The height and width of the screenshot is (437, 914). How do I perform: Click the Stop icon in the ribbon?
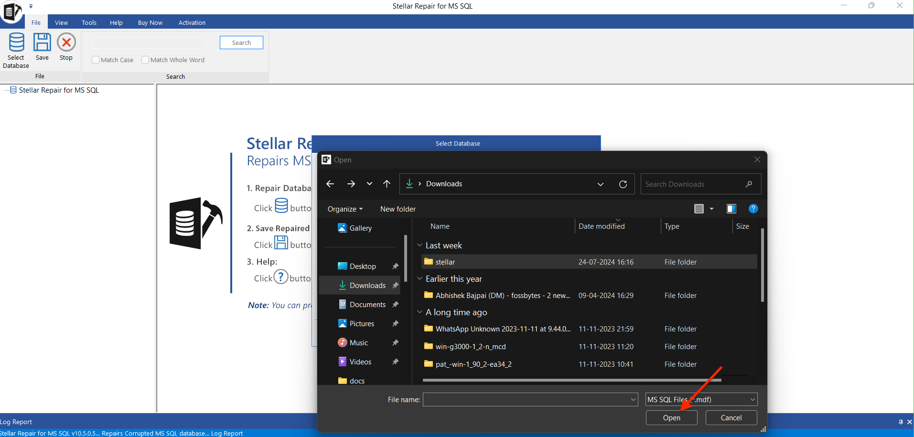tap(65, 45)
